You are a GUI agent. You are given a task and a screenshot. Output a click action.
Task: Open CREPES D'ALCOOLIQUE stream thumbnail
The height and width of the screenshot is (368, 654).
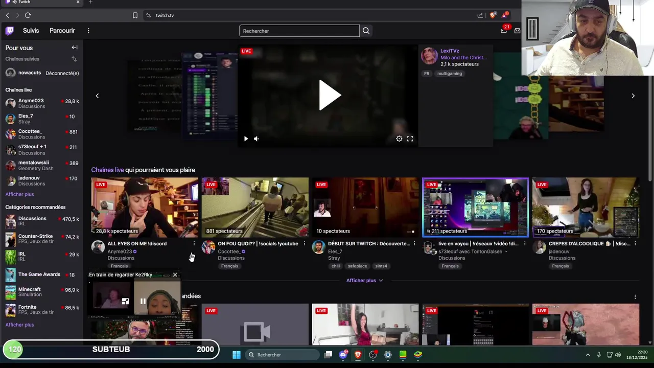point(586,208)
